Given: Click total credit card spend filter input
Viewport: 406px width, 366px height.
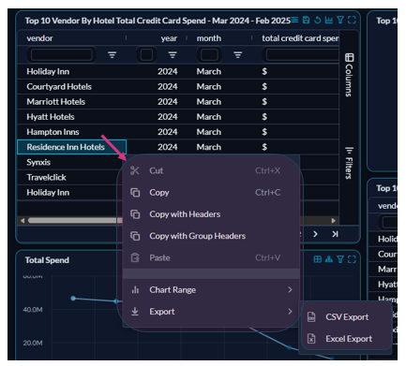Looking at the screenshot, I should coord(302,55).
